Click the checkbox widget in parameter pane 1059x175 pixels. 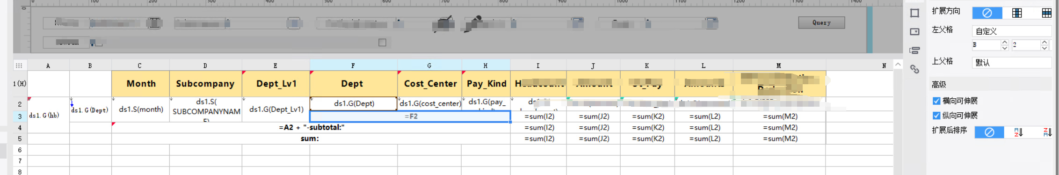pyautogui.click(x=382, y=43)
